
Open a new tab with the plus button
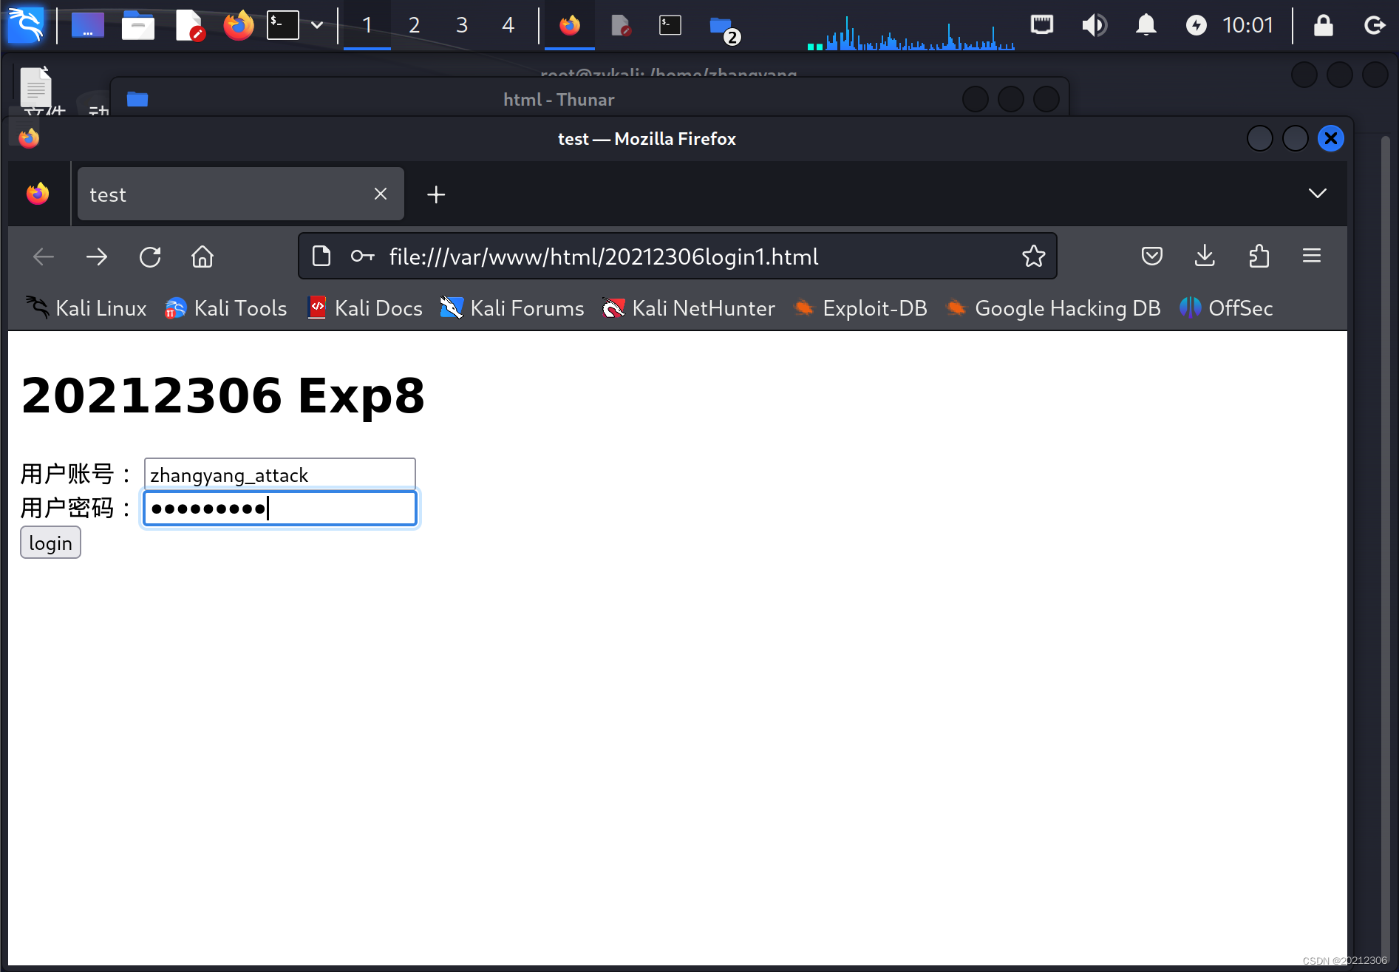(436, 194)
